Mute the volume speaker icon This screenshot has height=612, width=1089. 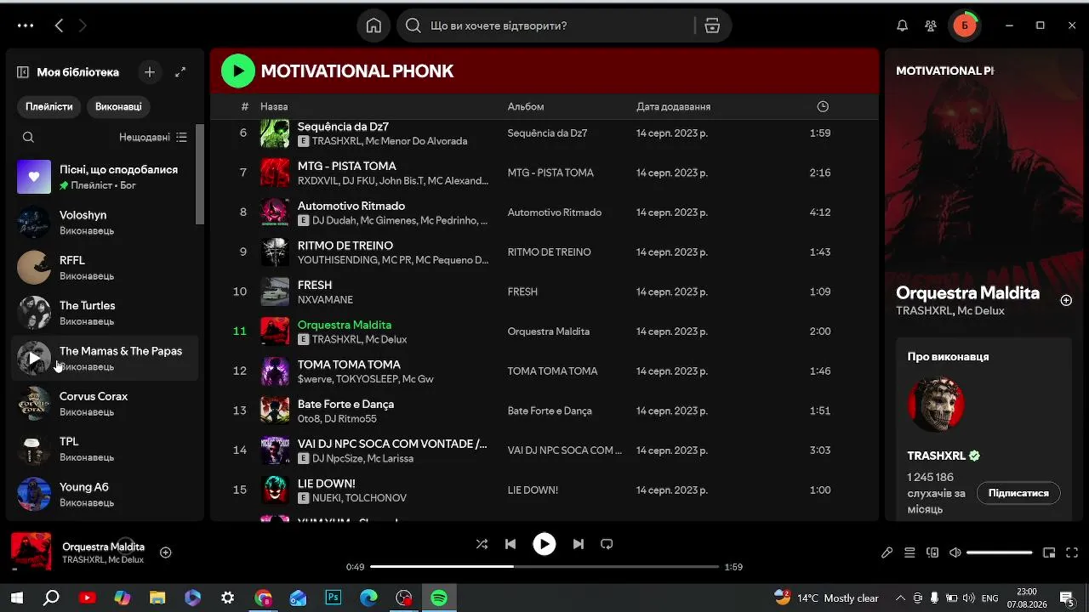point(955,552)
